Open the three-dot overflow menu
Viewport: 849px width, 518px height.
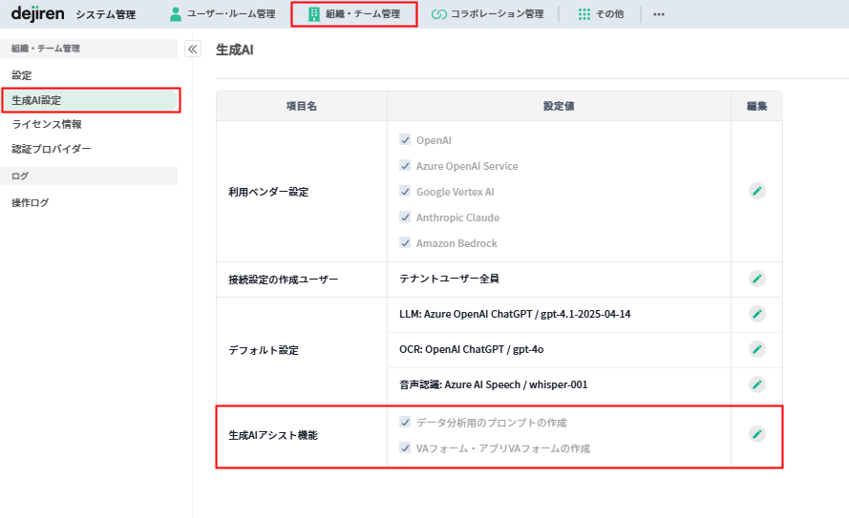point(658,14)
